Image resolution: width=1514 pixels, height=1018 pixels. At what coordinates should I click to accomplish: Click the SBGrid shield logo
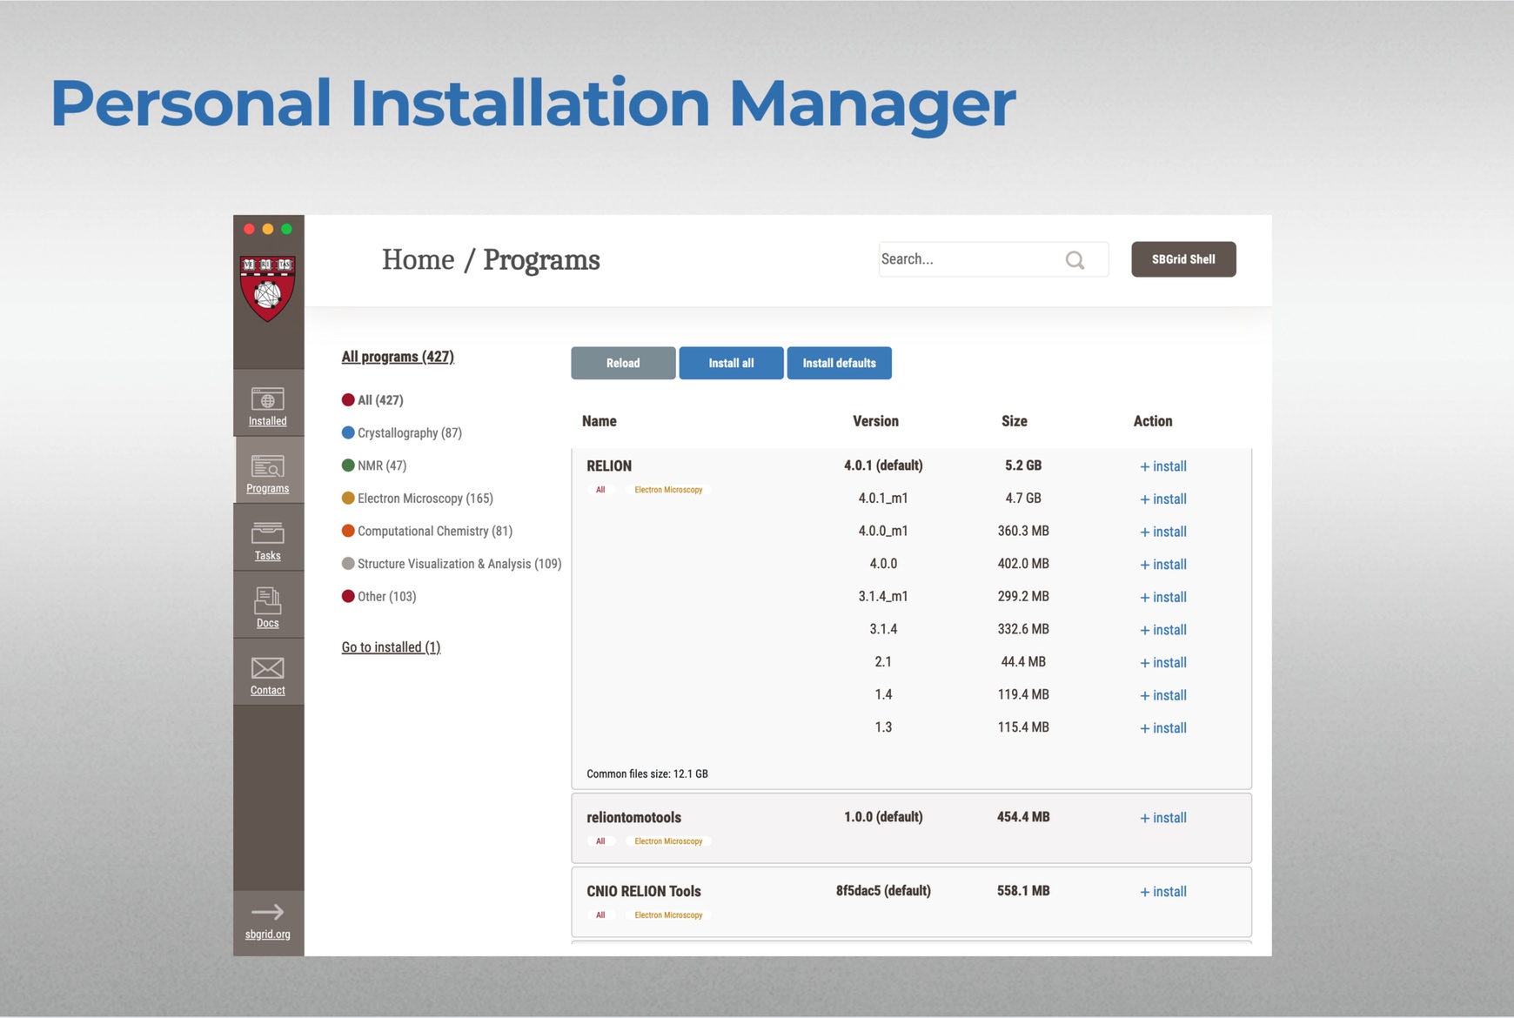tap(267, 288)
